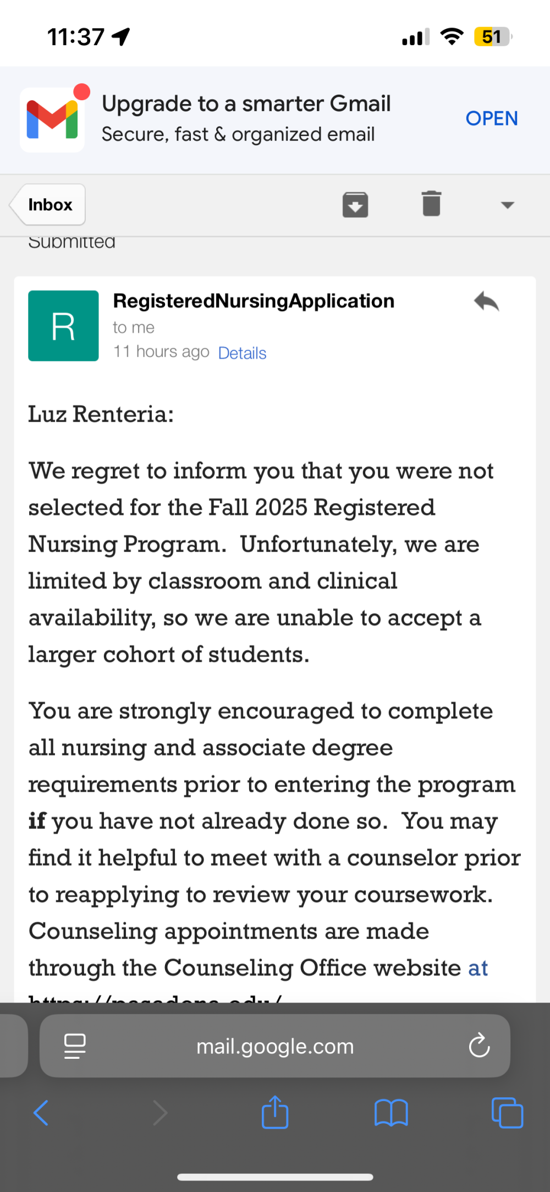Show open Safari tabs overview
550x1192 pixels.
(507, 1113)
